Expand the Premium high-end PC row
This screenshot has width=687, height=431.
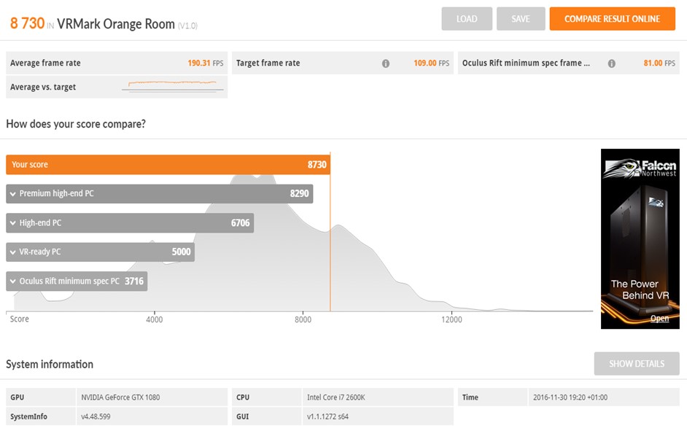pos(13,194)
